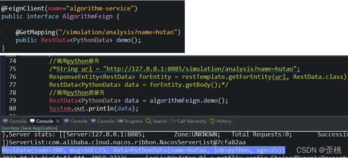Click the History tab clock icon
This screenshot has height=158, width=348.
pos(212,121)
